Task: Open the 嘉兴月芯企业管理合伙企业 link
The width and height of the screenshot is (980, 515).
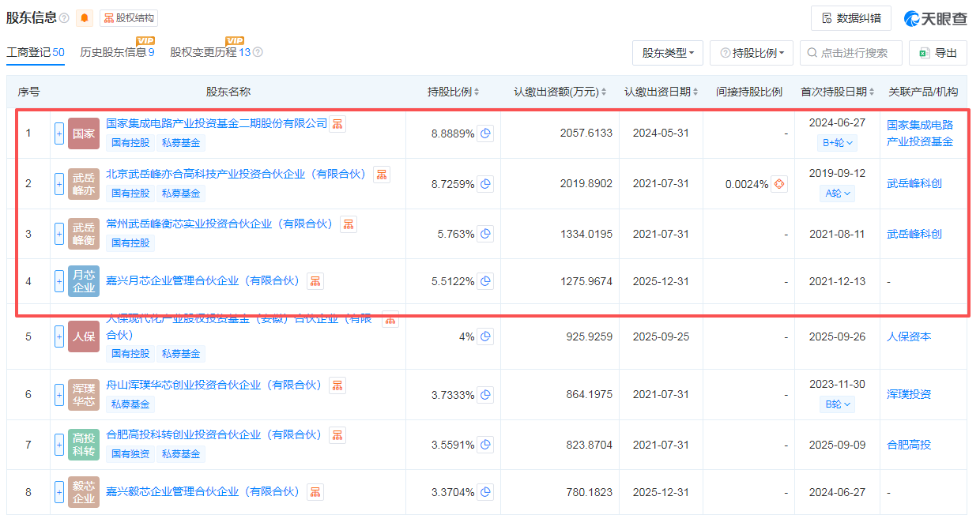Action: [x=205, y=280]
